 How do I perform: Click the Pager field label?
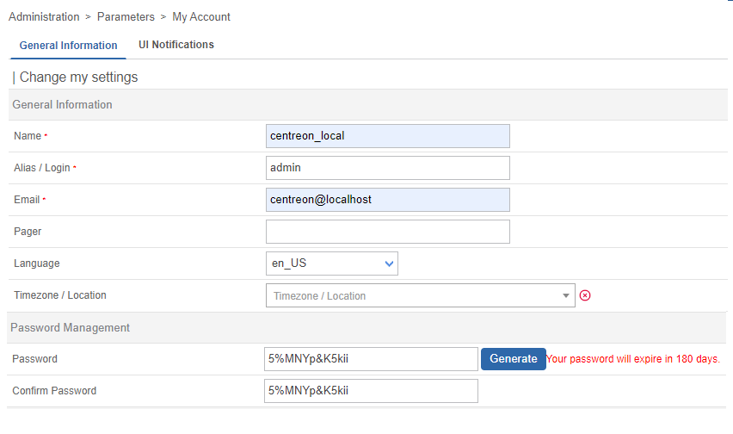28,232
